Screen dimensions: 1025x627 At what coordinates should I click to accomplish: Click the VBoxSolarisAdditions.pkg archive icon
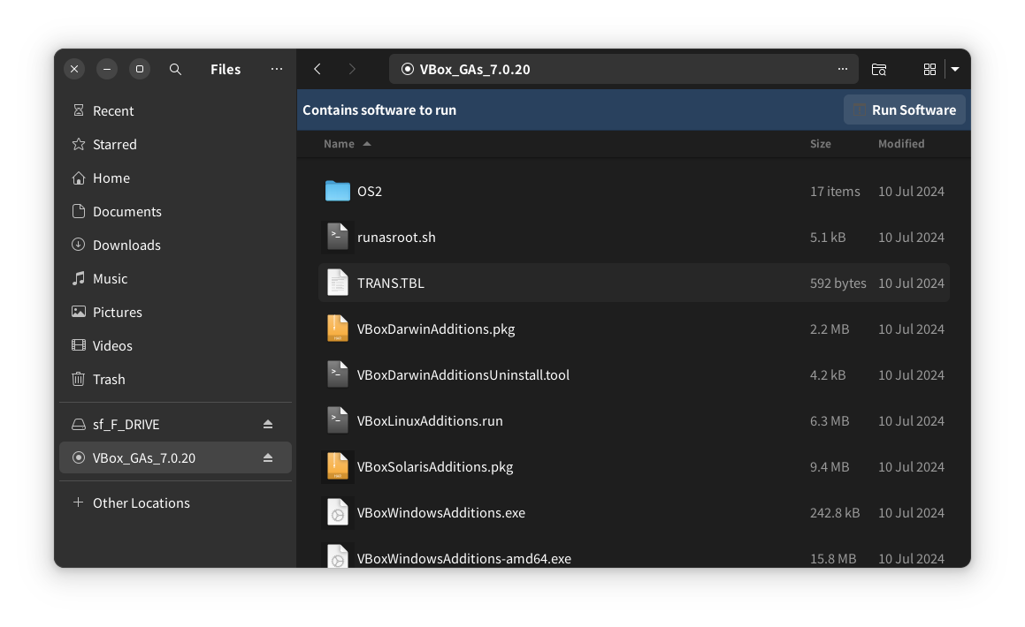tap(337, 466)
